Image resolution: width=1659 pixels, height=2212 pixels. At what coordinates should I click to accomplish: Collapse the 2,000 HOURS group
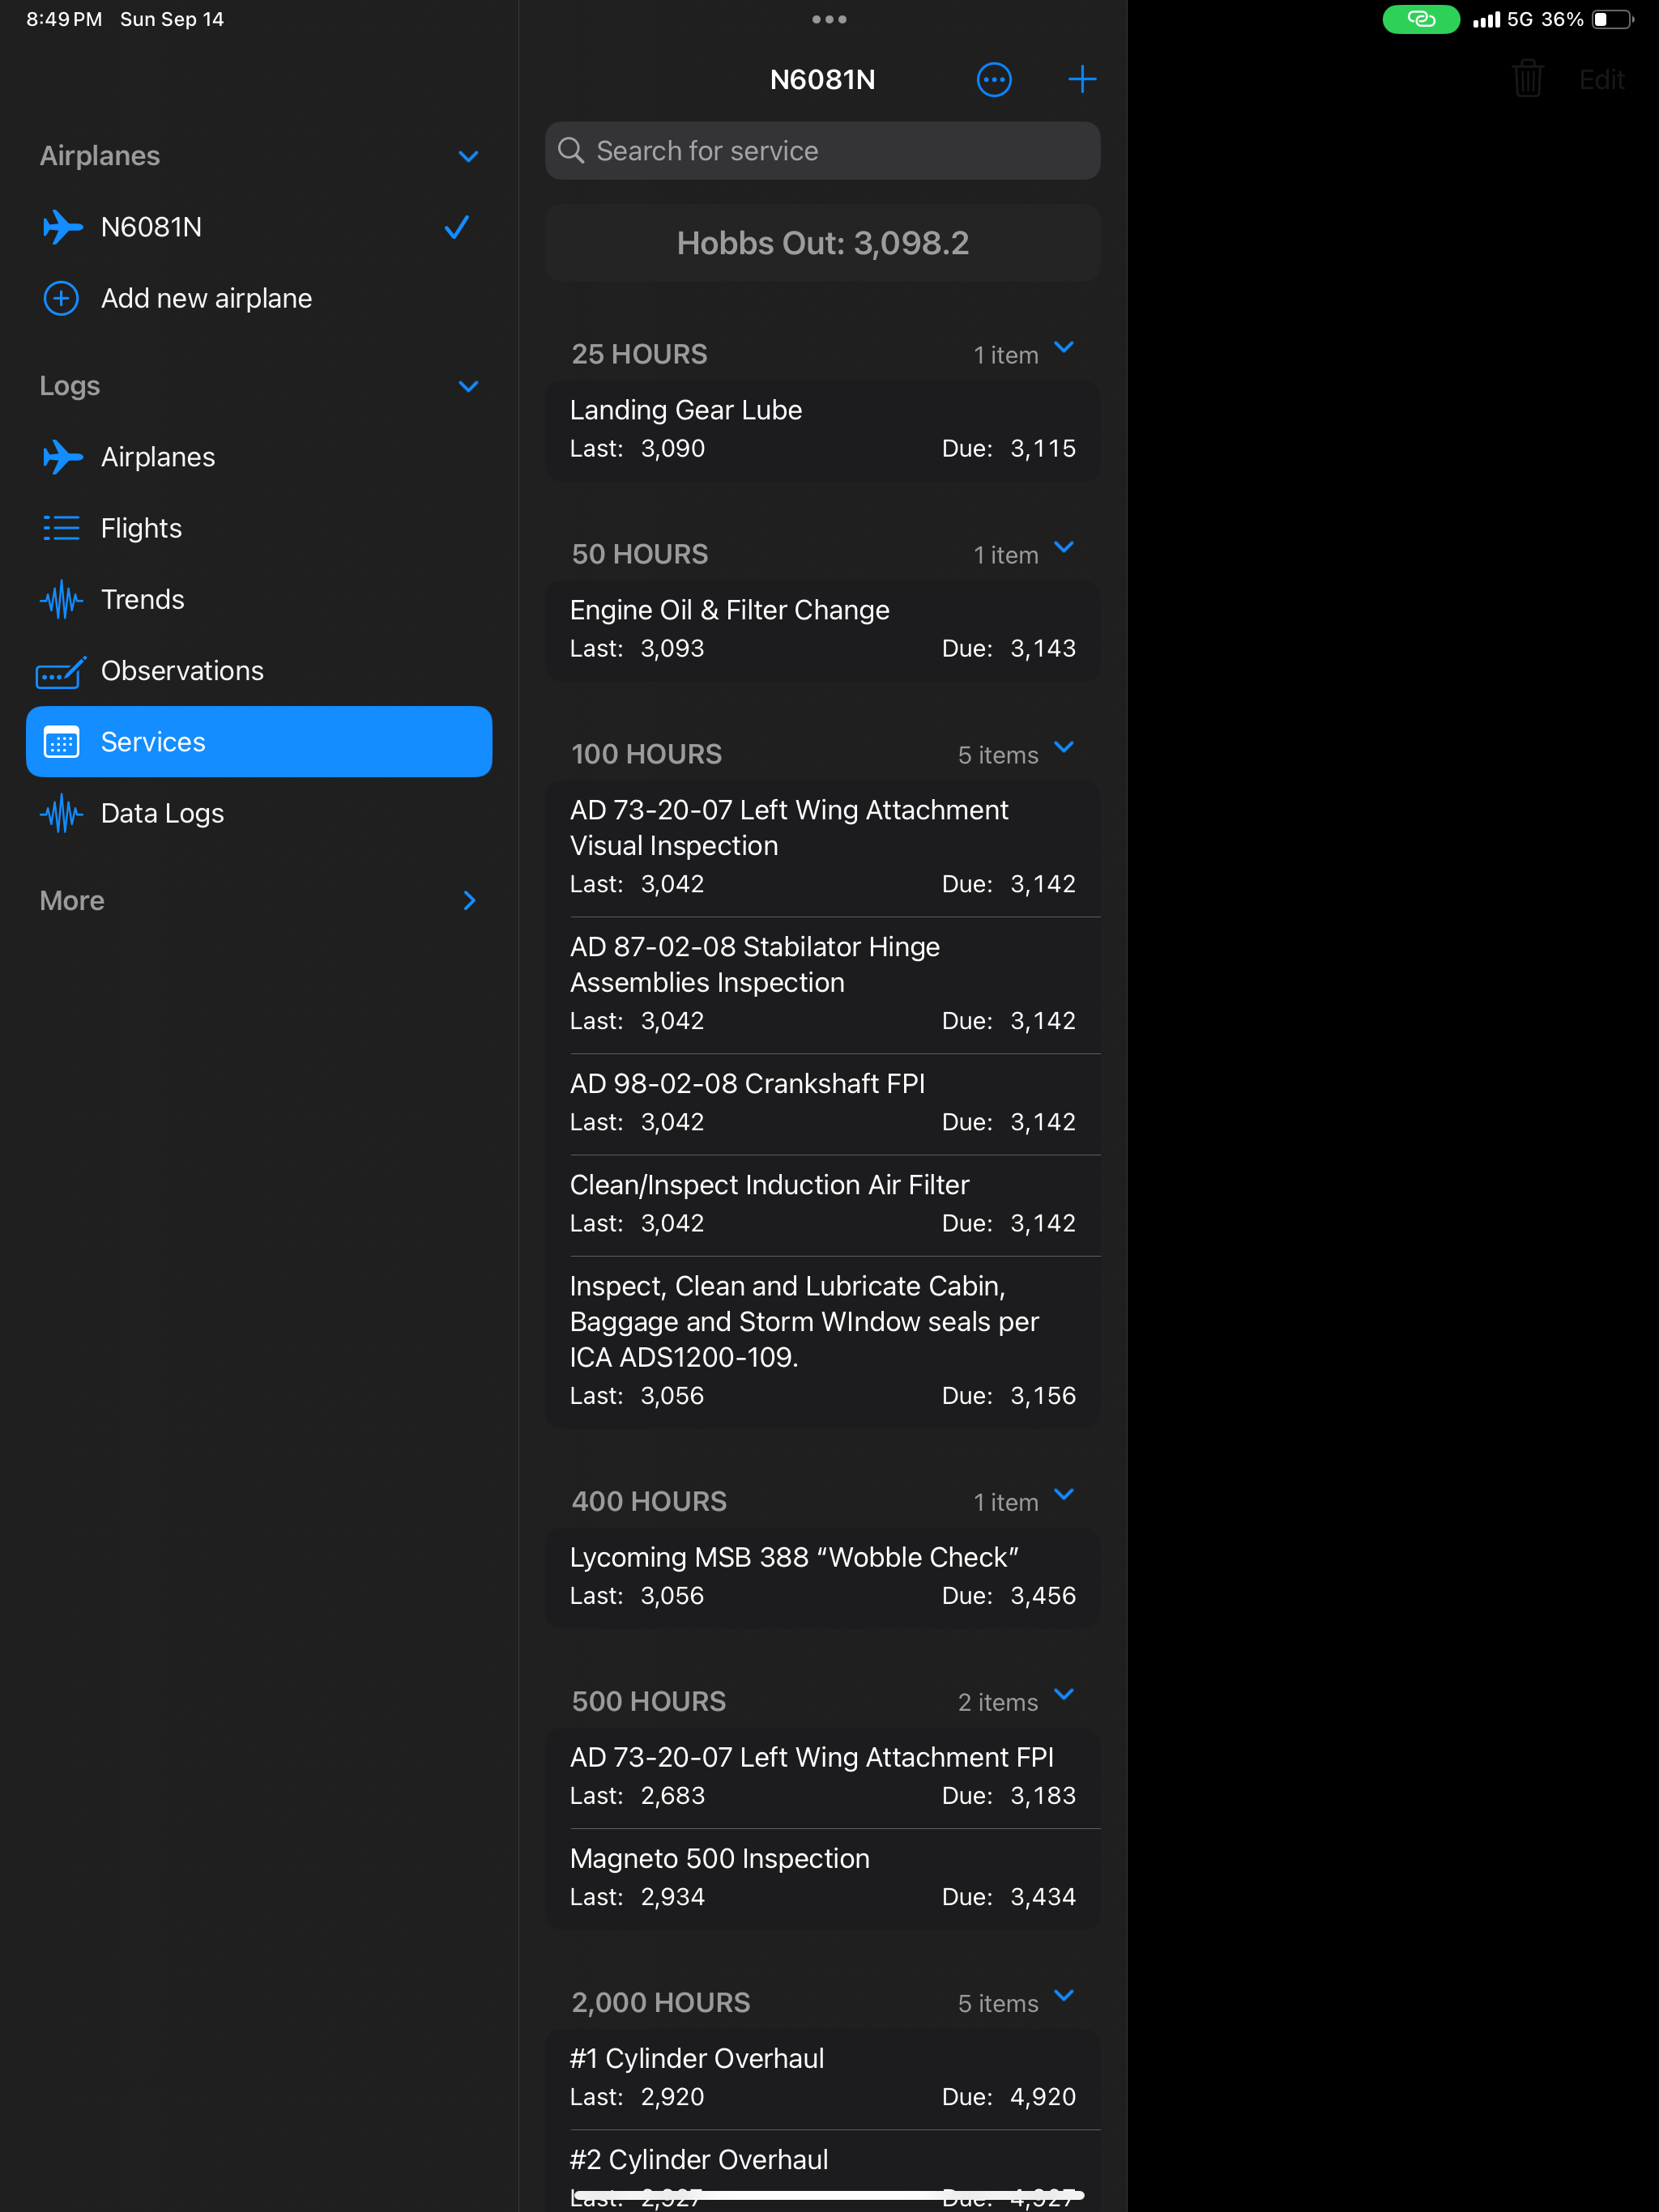coord(1064,1996)
